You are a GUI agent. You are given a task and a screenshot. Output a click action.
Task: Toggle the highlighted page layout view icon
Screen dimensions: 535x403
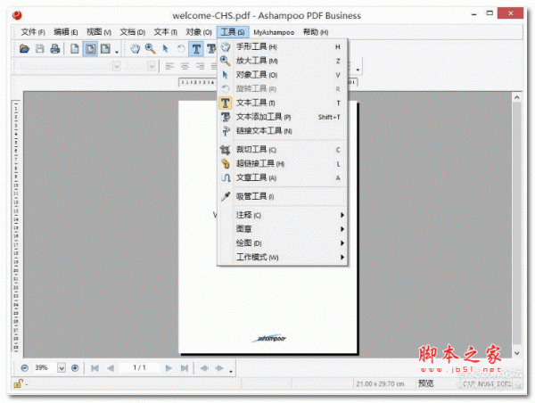[90, 49]
